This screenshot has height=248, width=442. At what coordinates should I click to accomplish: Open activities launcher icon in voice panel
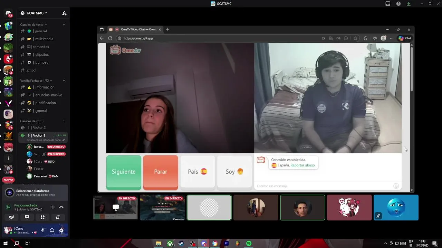(42, 217)
